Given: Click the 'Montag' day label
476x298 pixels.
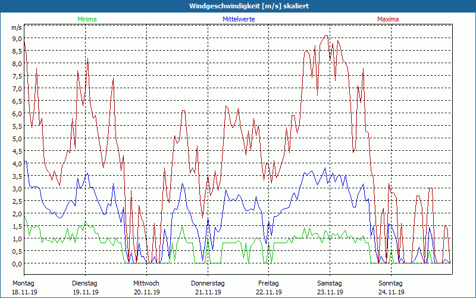Looking at the screenshot, I should (23, 284).
